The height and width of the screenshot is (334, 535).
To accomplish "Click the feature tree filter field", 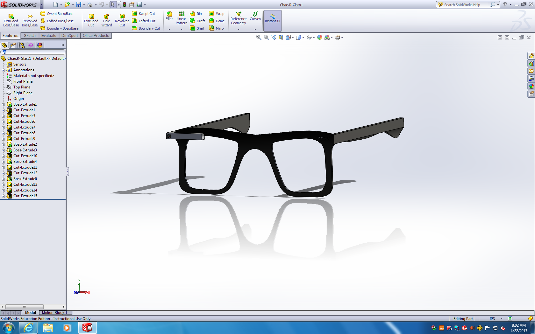I will point(33,52).
